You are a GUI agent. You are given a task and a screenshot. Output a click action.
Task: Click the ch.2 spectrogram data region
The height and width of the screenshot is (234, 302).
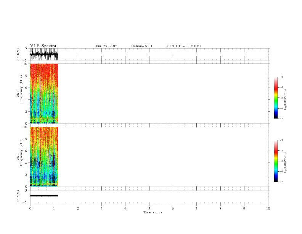click(x=44, y=157)
